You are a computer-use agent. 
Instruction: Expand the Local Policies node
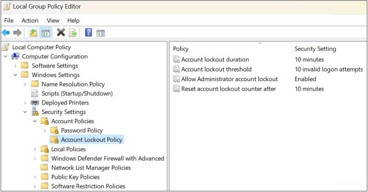(35, 149)
